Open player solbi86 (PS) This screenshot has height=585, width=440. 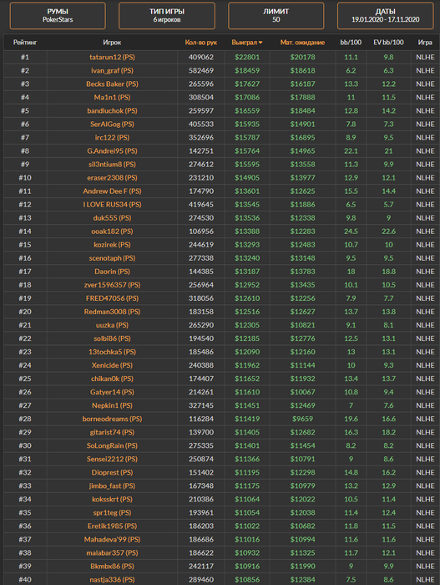[112, 339]
